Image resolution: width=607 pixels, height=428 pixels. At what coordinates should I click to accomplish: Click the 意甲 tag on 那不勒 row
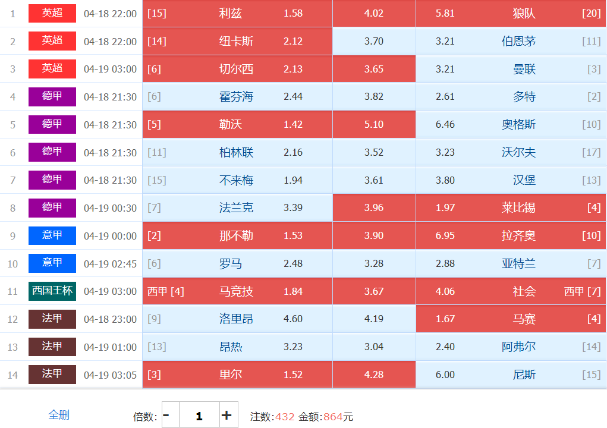[52, 236]
